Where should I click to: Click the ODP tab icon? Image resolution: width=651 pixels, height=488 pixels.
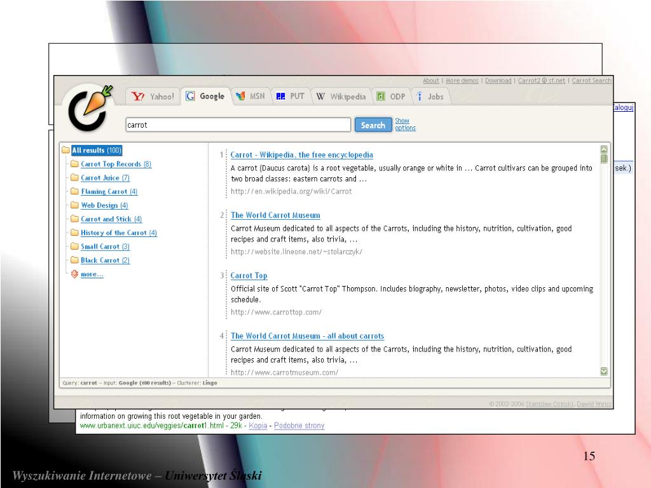[380, 97]
